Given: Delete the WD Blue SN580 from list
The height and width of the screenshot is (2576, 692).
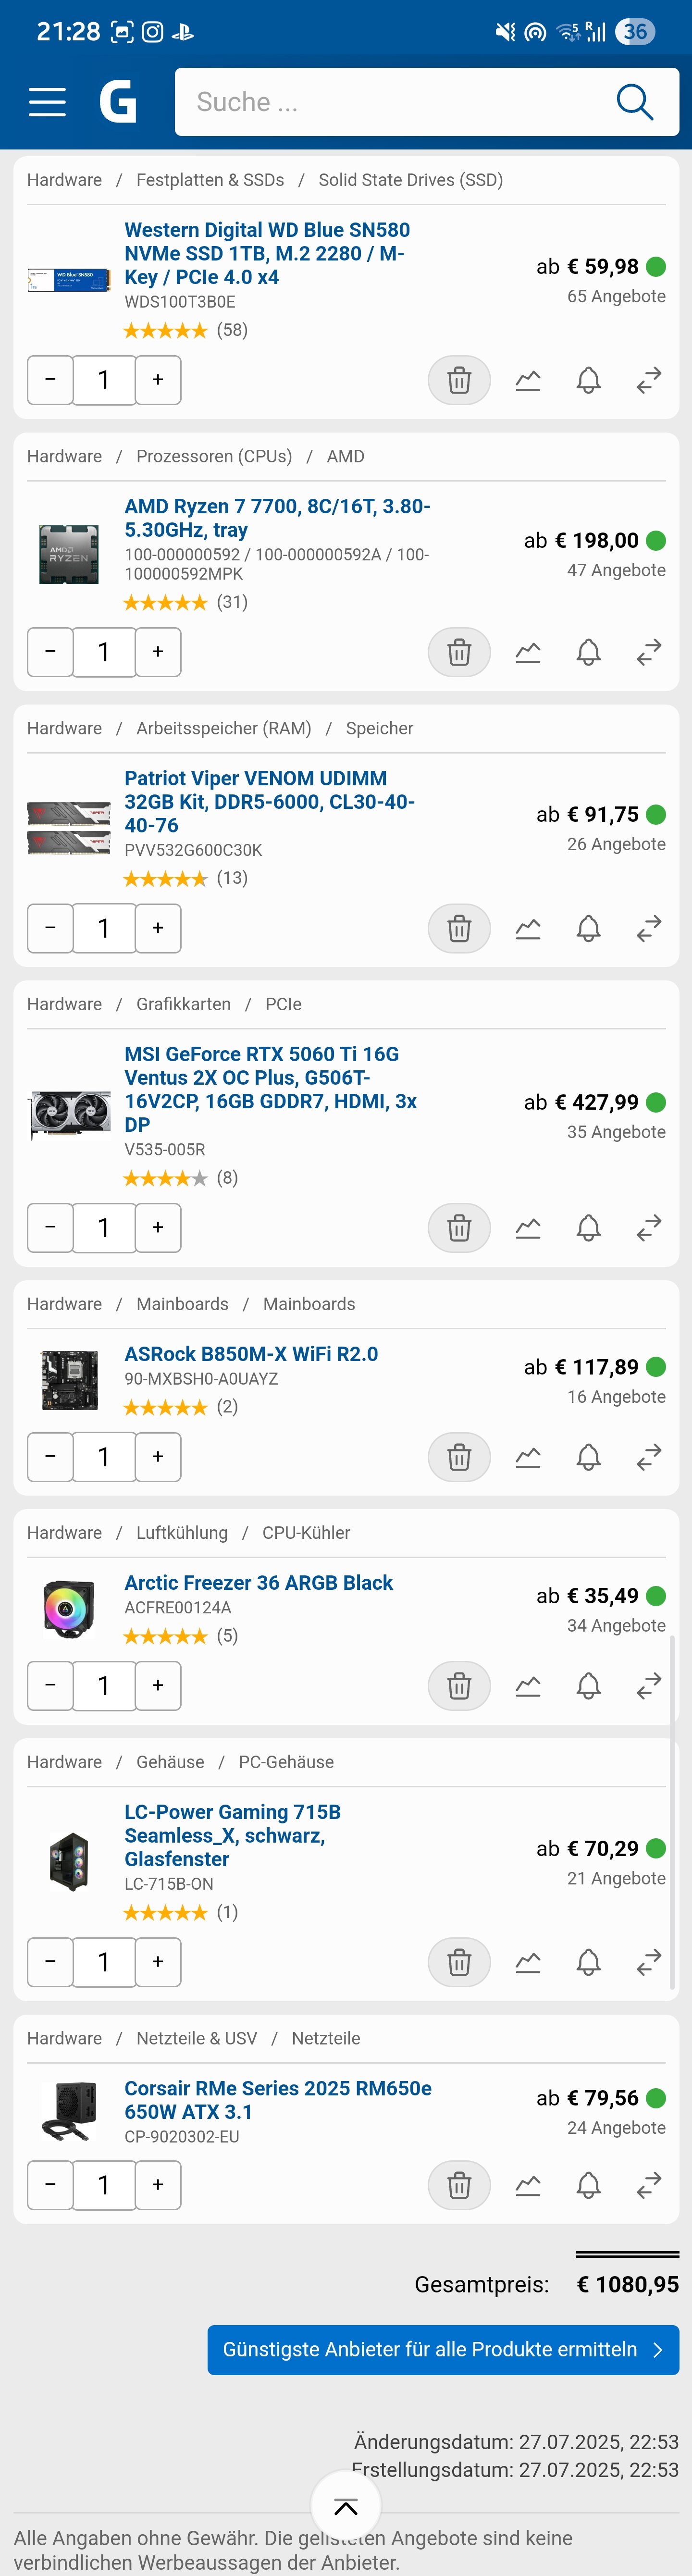Looking at the screenshot, I should click(459, 380).
